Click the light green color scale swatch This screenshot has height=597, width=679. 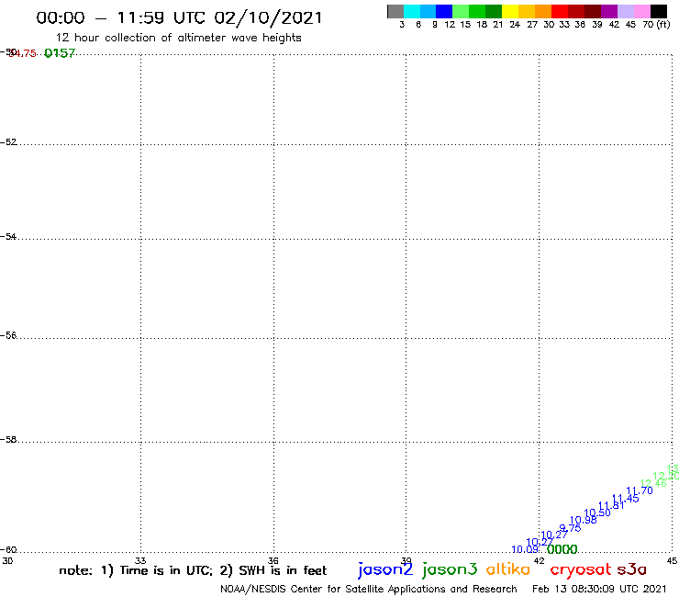[462, 11]
